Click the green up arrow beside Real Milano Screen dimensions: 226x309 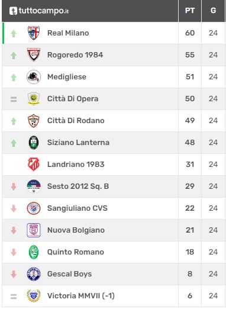[14, 34]
